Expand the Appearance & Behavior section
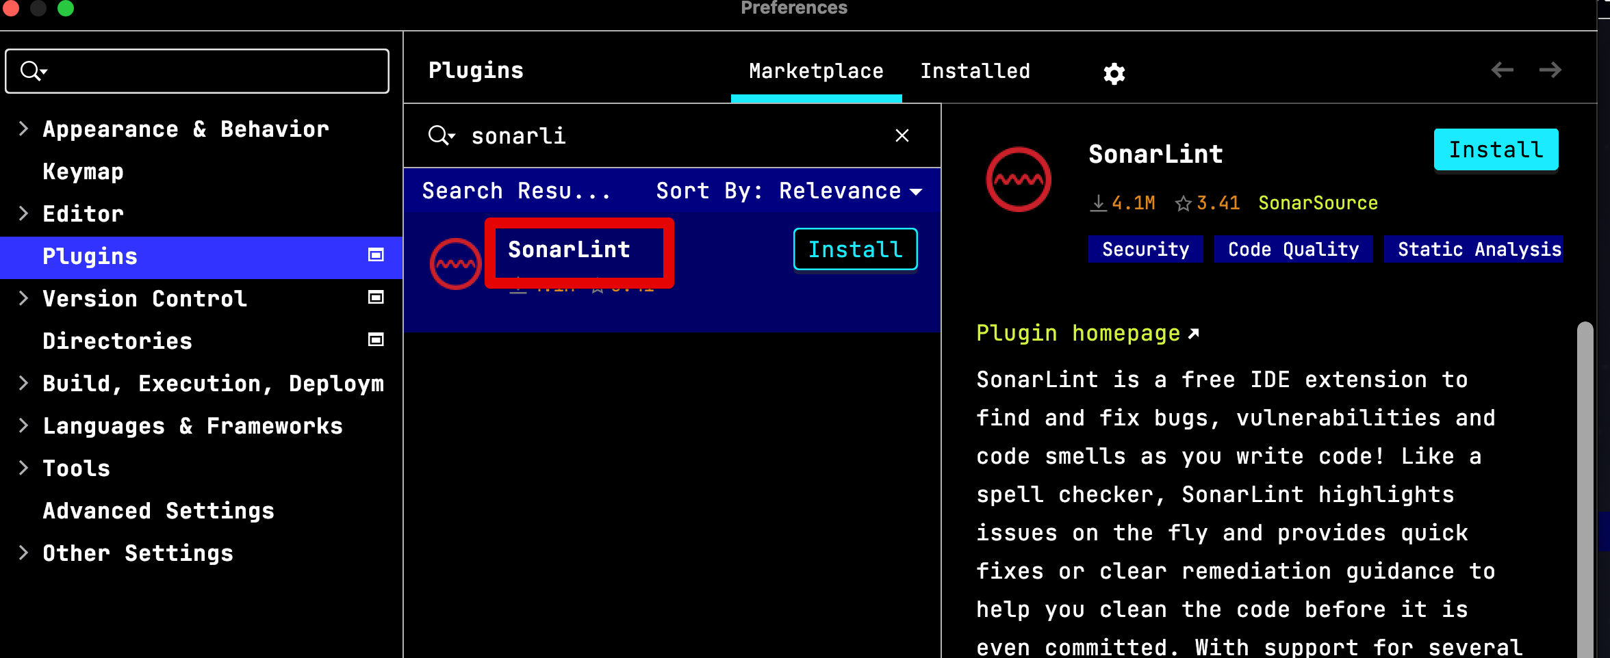The width and height of the screenshot is (1610, 658). (23, 129)
